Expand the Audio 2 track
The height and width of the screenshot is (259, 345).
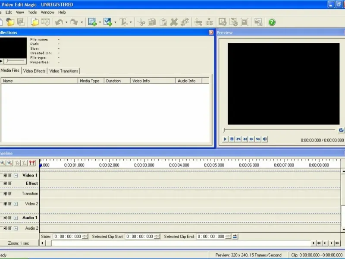(16, 228)
